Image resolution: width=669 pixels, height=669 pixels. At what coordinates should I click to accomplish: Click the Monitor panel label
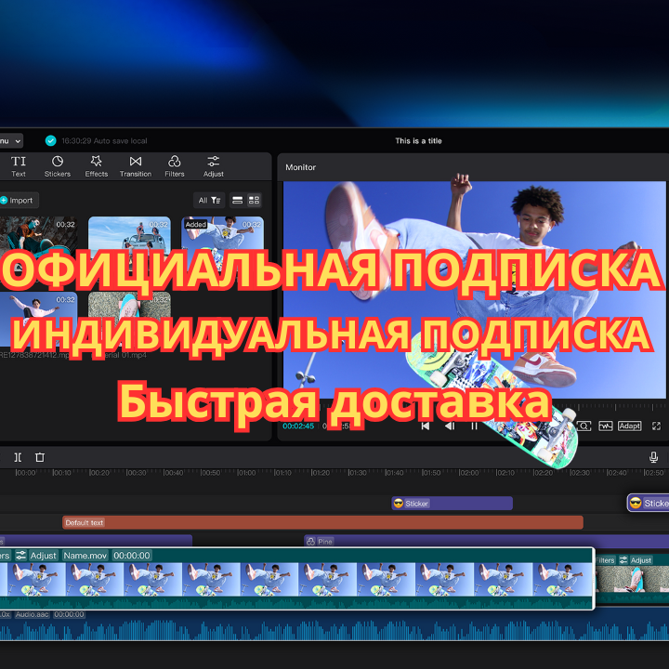(x=300, y=167)
